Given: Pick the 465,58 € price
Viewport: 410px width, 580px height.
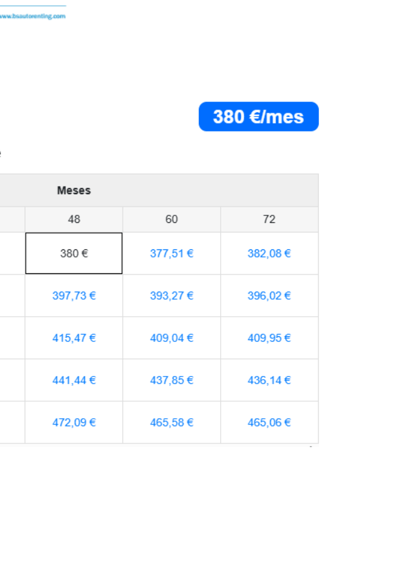Looking at the screenshot, I should point(172,422).
